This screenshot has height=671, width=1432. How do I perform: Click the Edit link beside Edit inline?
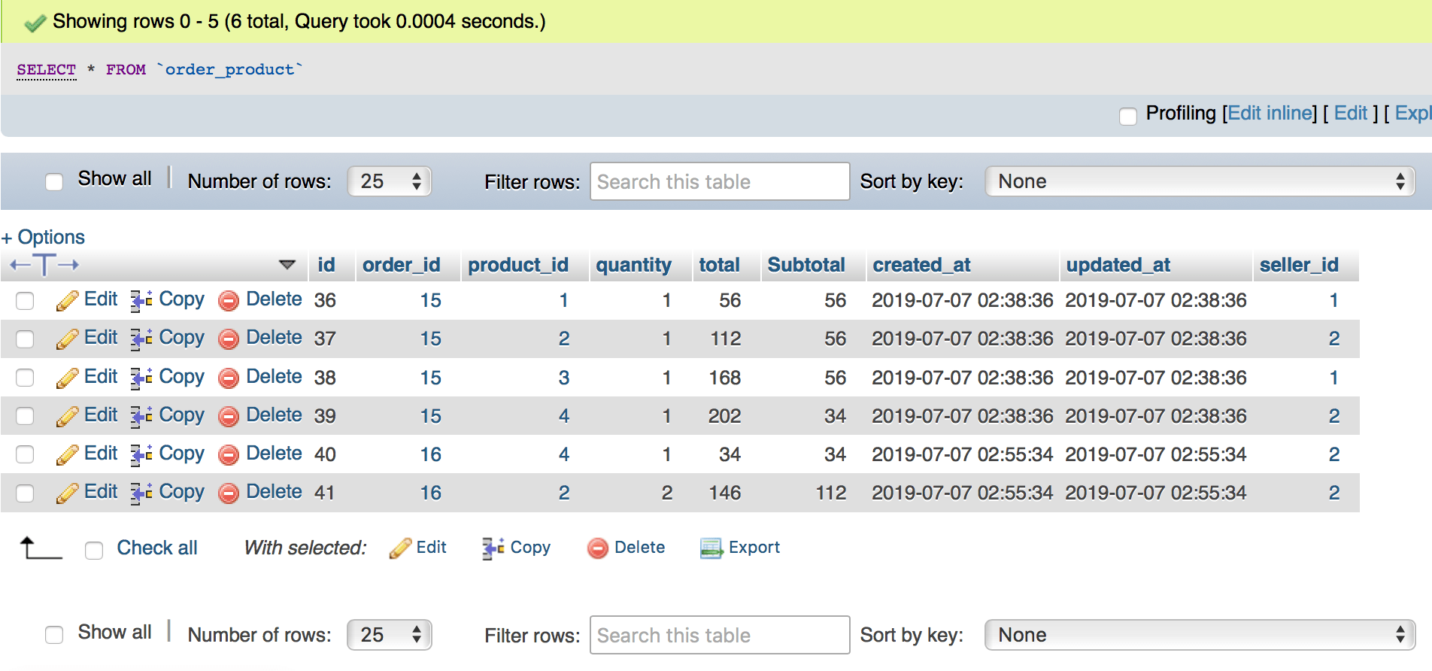point(1351,114)
